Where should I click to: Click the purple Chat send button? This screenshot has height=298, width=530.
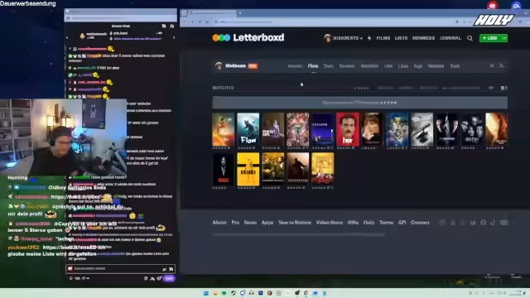(x=169, y=278)
